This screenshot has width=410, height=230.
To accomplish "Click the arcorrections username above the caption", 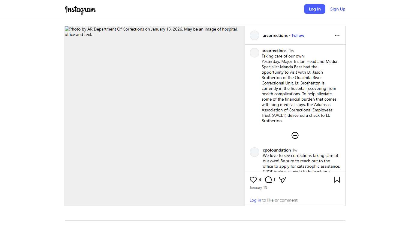I will pyautogui.click(x=274, y=51).
